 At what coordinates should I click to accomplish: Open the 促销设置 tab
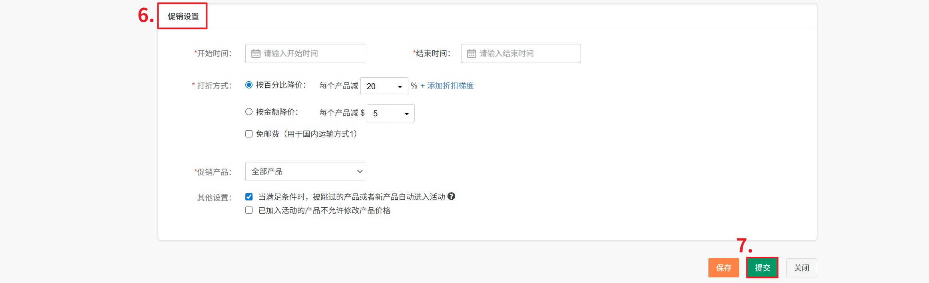pyautogui.click(x=183, y=16)
